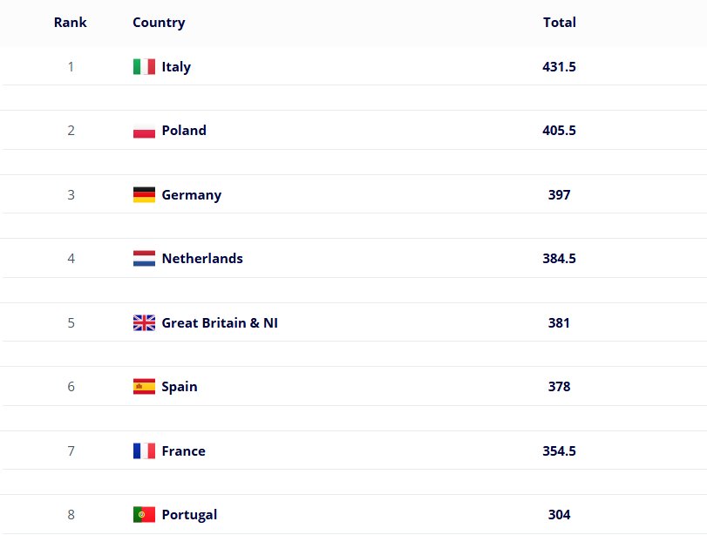Open the Italy country link
The image size is (707, 535).
[x=176, y=67]
